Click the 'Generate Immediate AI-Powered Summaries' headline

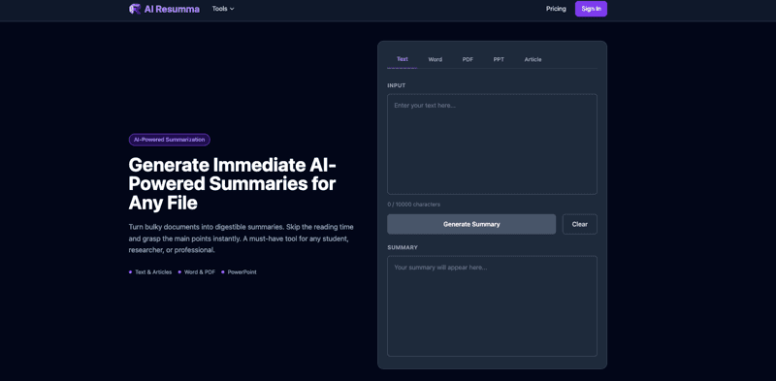coord(233,183)
